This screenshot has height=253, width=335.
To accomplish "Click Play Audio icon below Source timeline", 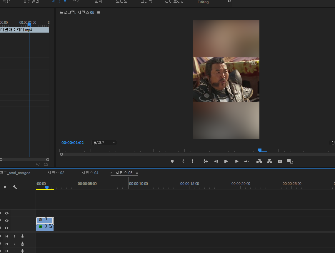I will click(x=38, y=164).
